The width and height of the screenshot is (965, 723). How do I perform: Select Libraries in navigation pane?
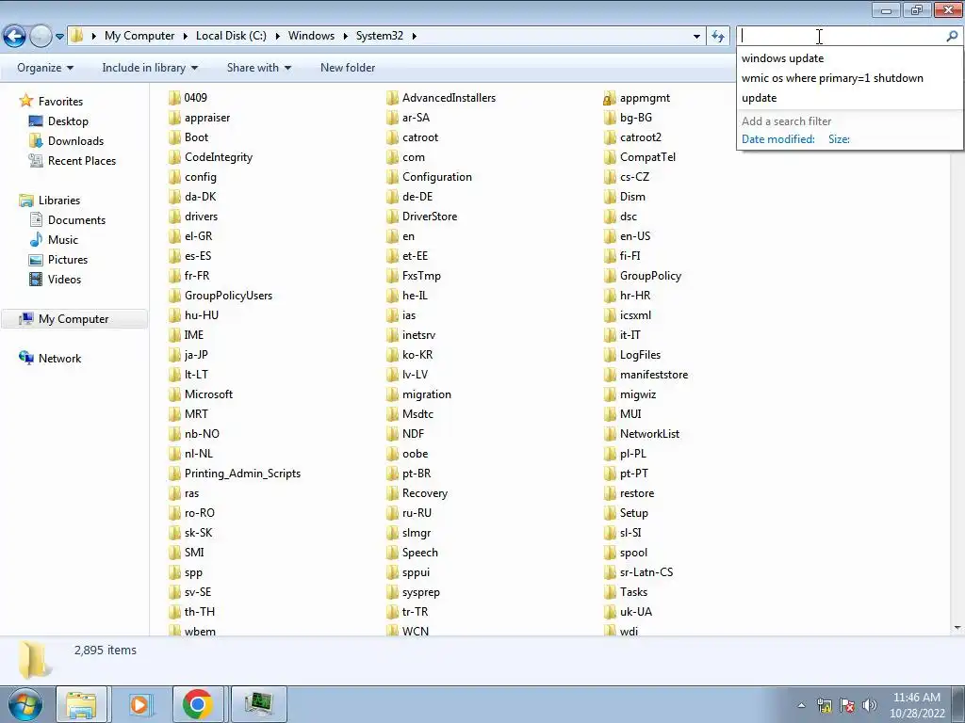pos(59,201)
